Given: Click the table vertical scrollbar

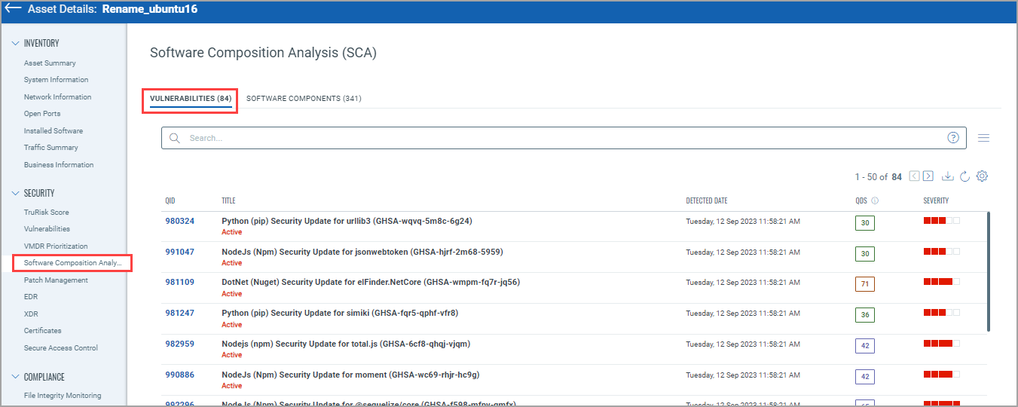Looking at the screenshot, I should tap(989, 271).
